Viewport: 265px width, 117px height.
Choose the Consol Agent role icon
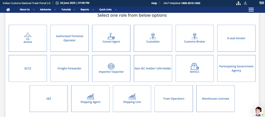point(111,36)
